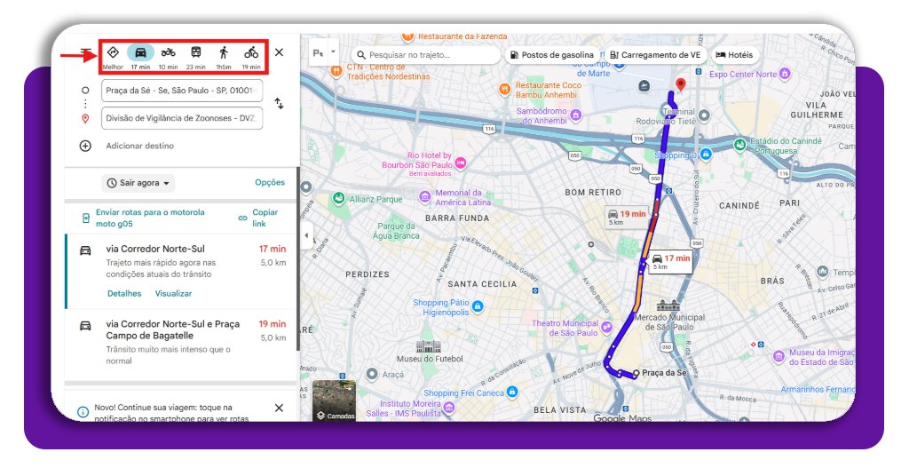Swap origin and destination with reverse arrows

click(x=279, y=104)
